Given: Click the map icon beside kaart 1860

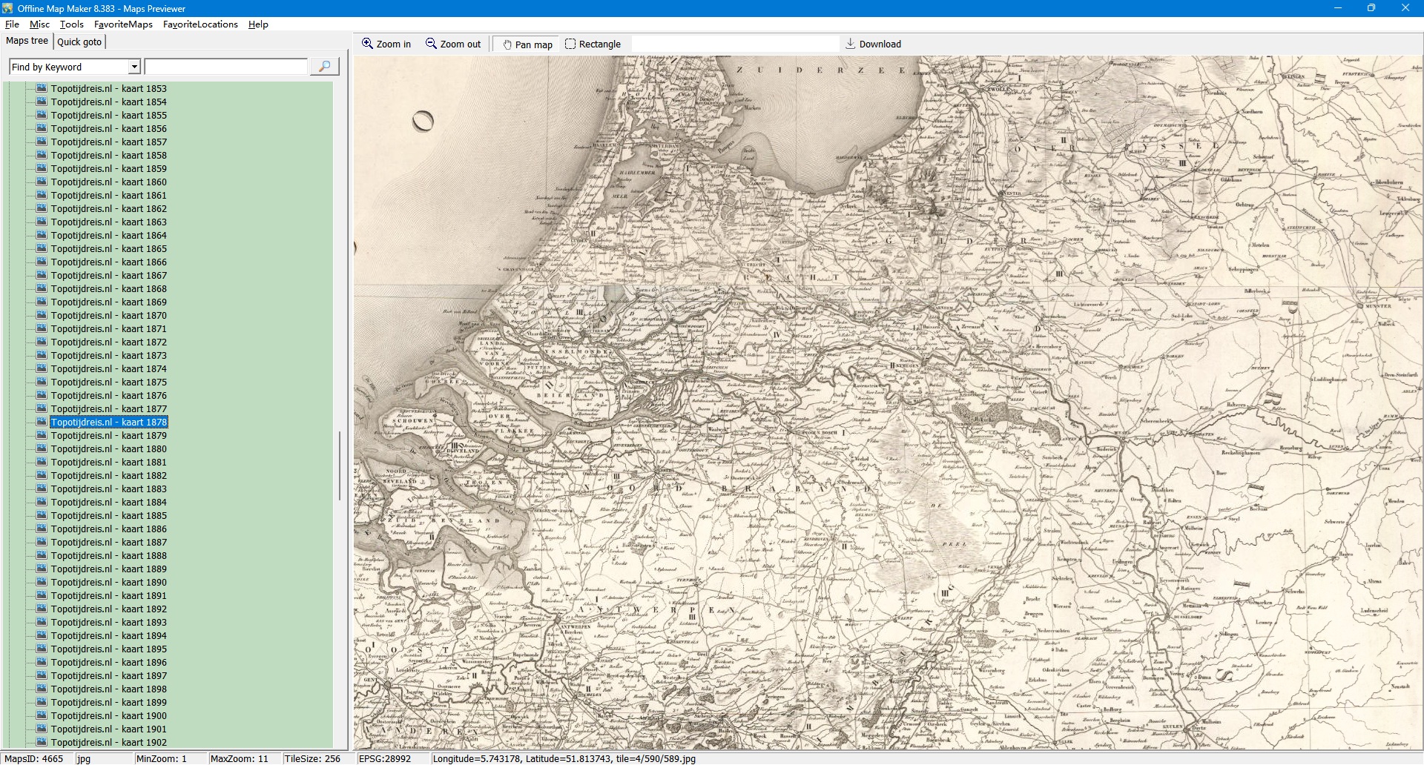Looking at the screenshot, I should tap(42, 182).
